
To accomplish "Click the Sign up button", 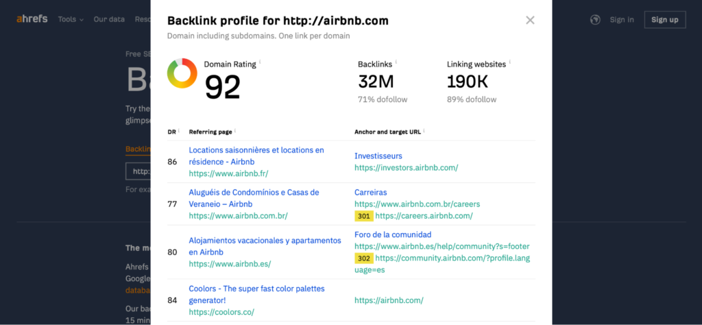I will click(665, 20).
